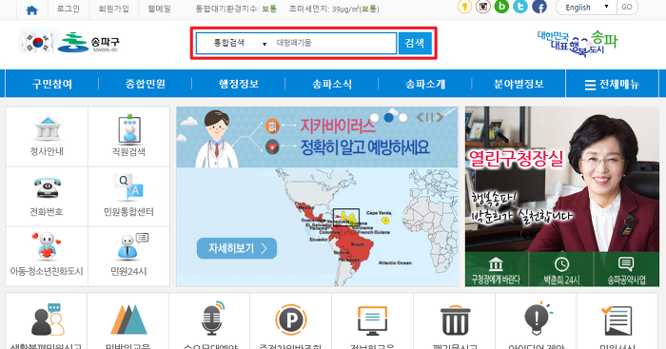Click the 로그인 link
This screenshot has width=666, height=349.
[x=69, y=9]
